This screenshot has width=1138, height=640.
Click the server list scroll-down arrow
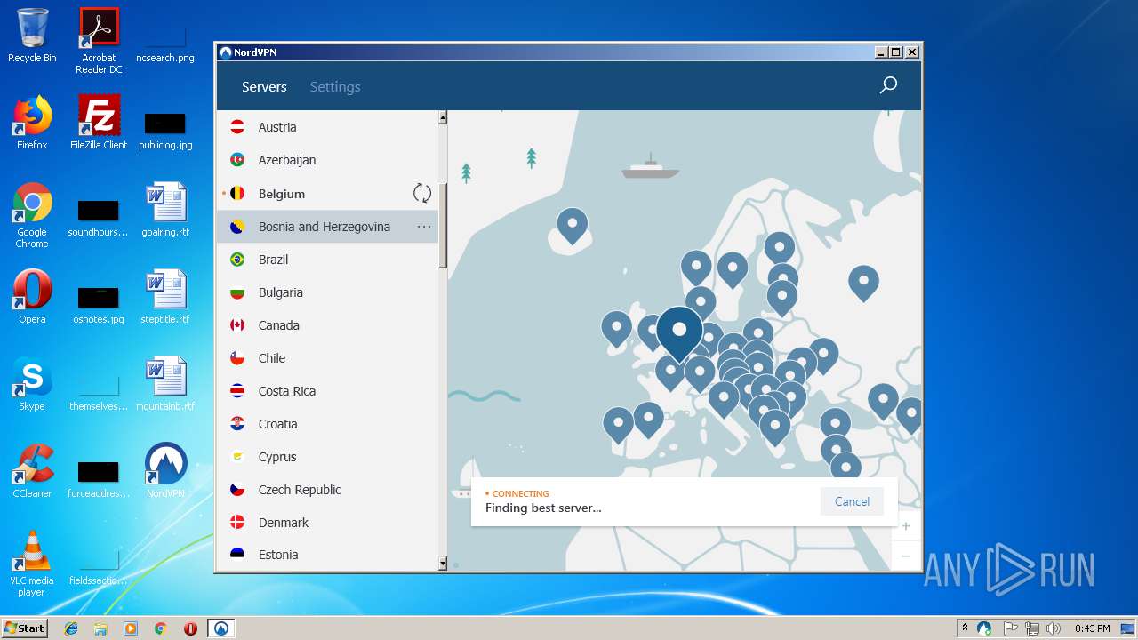click(x=443, y=564)
